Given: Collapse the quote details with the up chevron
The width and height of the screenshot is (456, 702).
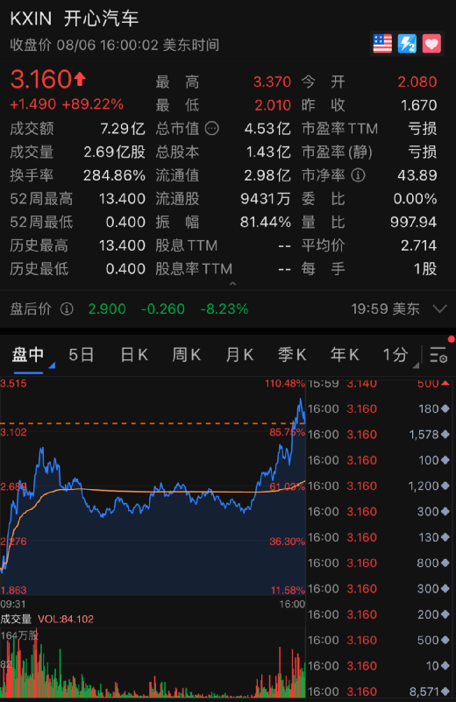Looking at the screenshot, I should 232,283.
